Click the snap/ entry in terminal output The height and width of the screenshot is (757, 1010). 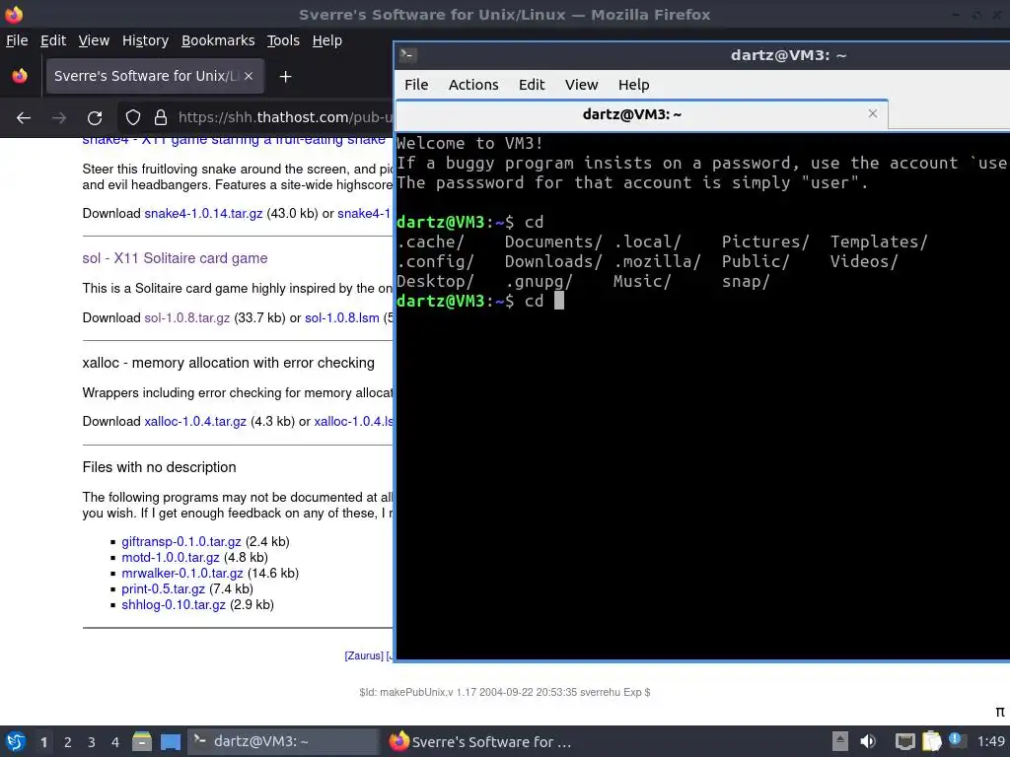coord(746,281)
